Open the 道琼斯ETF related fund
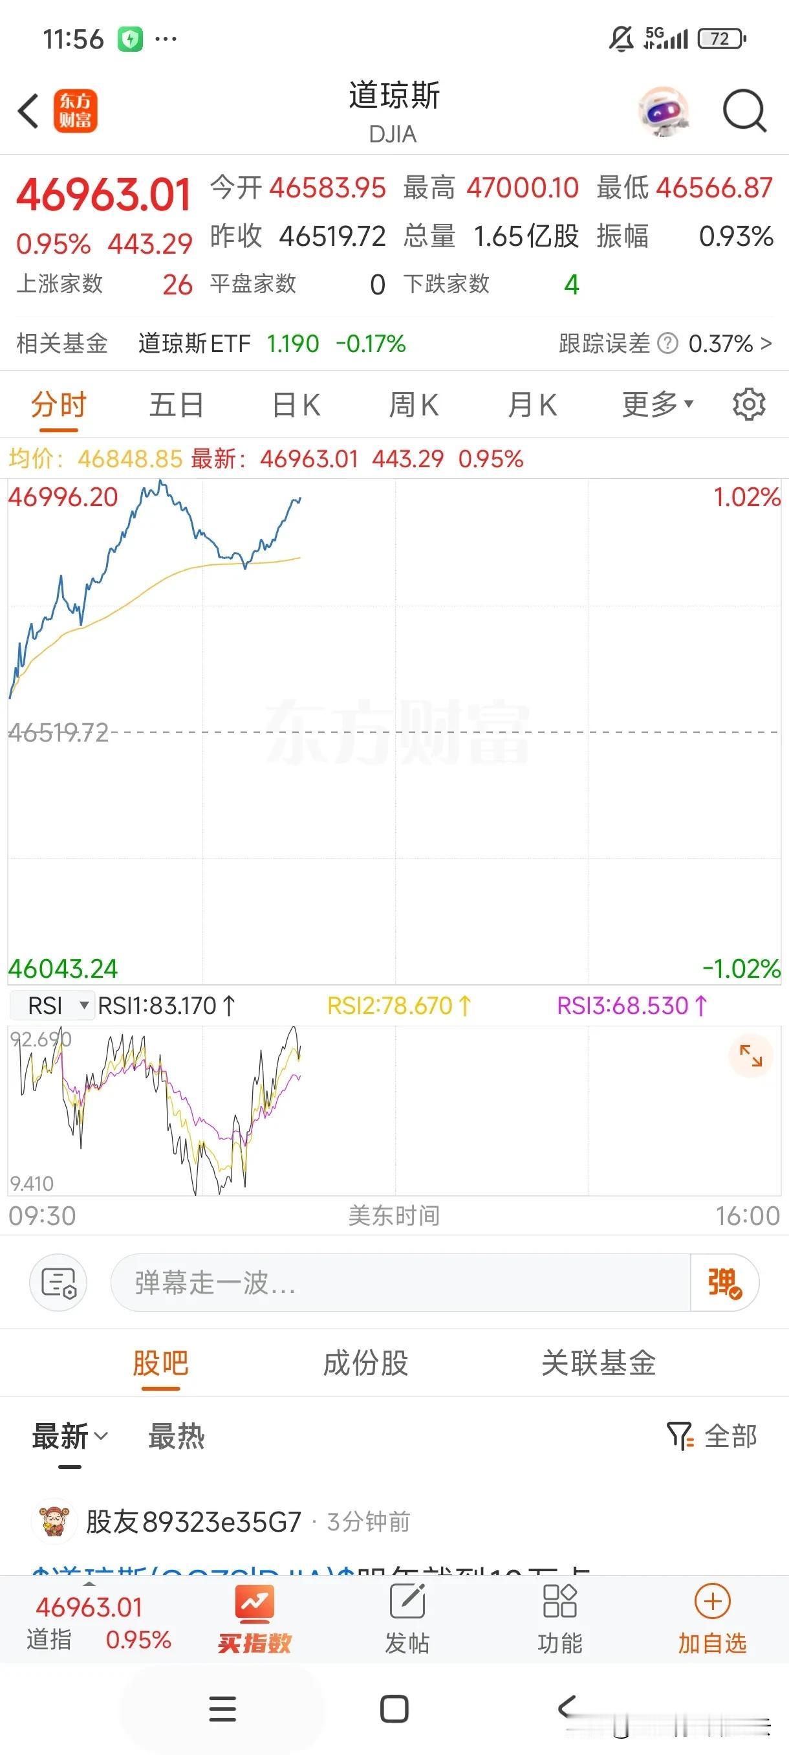This screenshot has width=789, height=1755. (x=272, y=344)
